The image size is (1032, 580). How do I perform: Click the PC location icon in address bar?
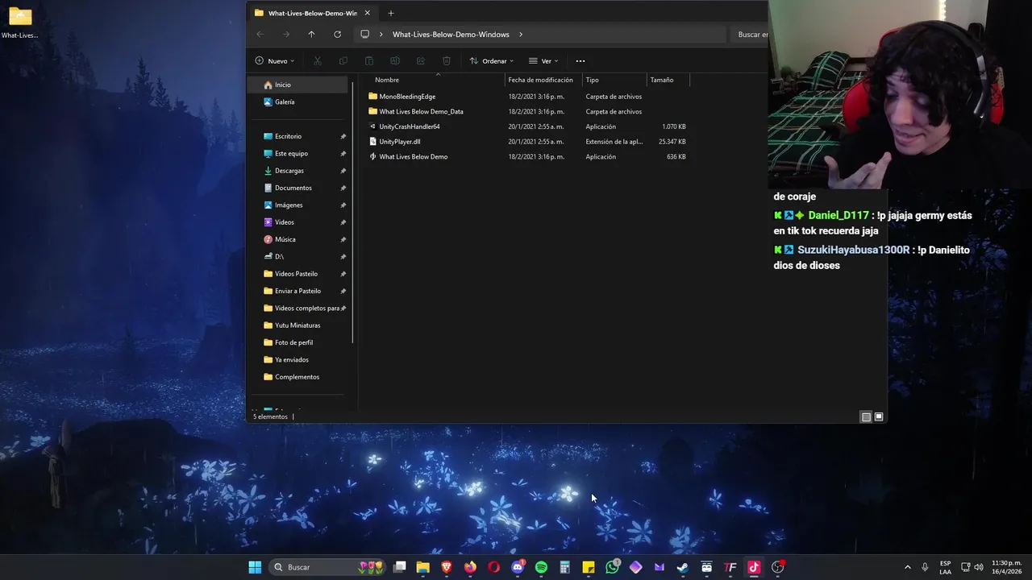coord(365,35)
